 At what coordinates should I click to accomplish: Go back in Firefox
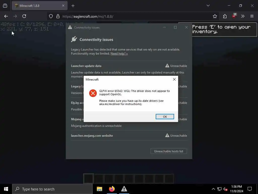click(x=6, y=16)
